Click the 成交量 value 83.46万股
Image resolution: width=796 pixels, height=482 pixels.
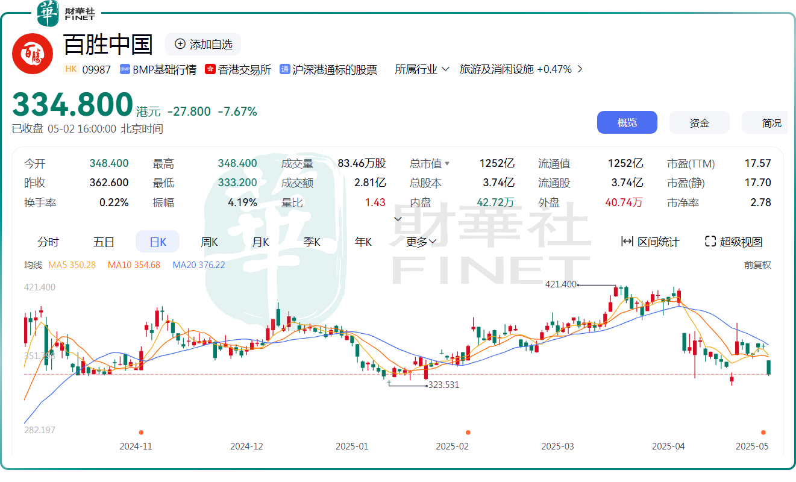362,163
